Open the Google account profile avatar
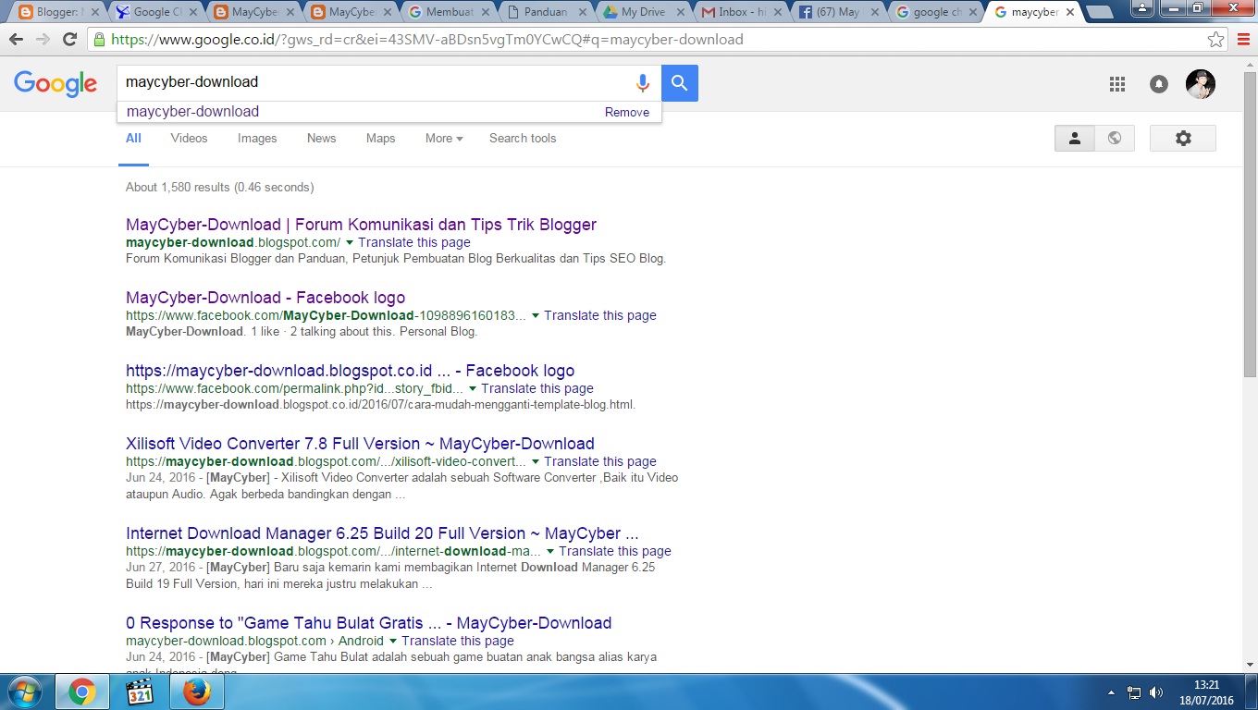Viewport: 1258px width, 710px height. pos(1201,84)
